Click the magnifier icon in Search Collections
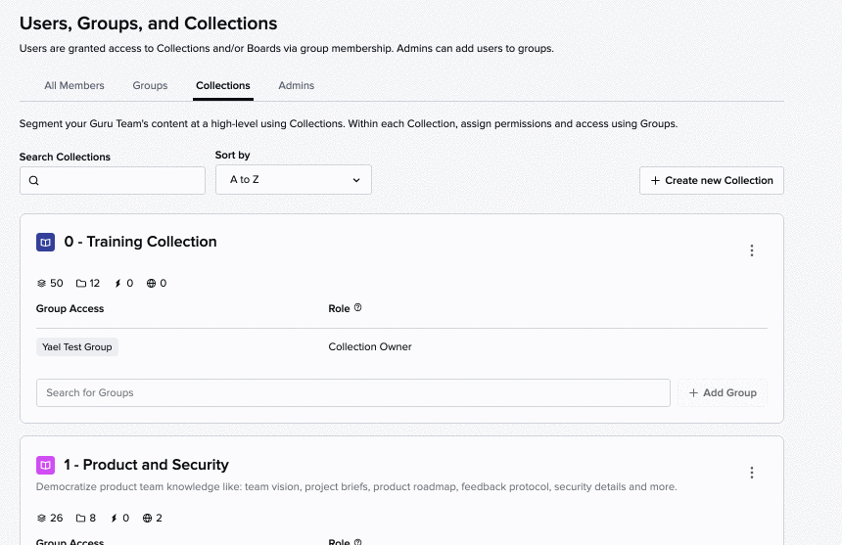842x545 pixels. click(x=34, y=181)
